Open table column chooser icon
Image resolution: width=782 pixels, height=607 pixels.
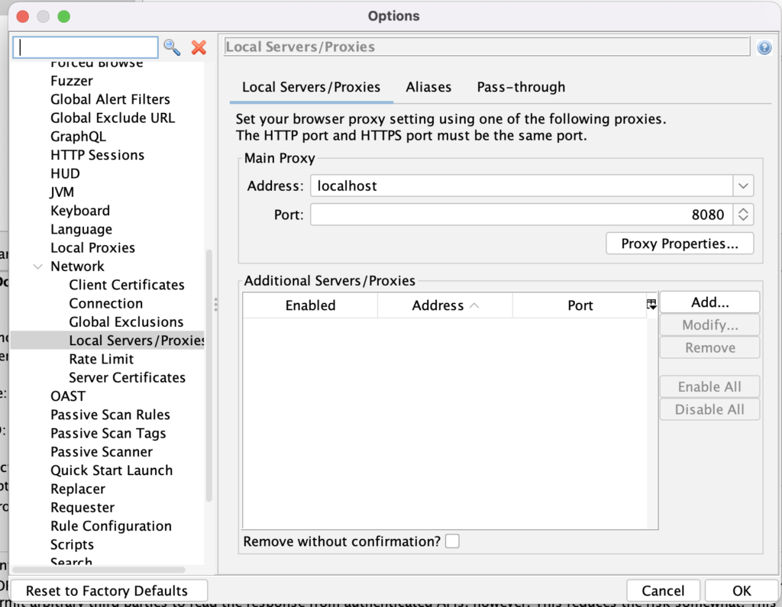[651, 305]
